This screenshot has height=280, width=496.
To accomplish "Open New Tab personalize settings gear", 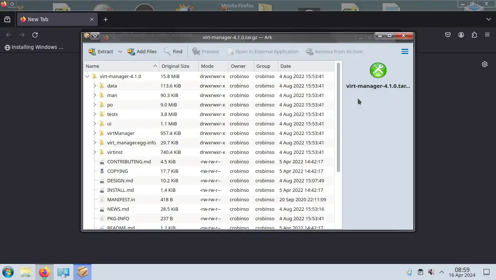I will (x=485, y=64).
